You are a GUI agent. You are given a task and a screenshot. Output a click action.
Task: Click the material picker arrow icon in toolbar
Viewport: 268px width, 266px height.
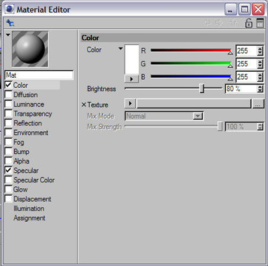click(10, 23)
